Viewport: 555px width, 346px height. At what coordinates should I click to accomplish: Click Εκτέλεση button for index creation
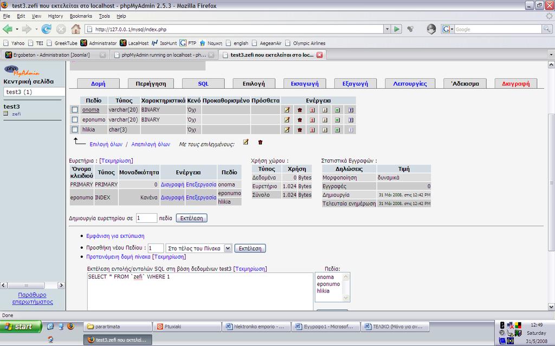coord(191,218)
